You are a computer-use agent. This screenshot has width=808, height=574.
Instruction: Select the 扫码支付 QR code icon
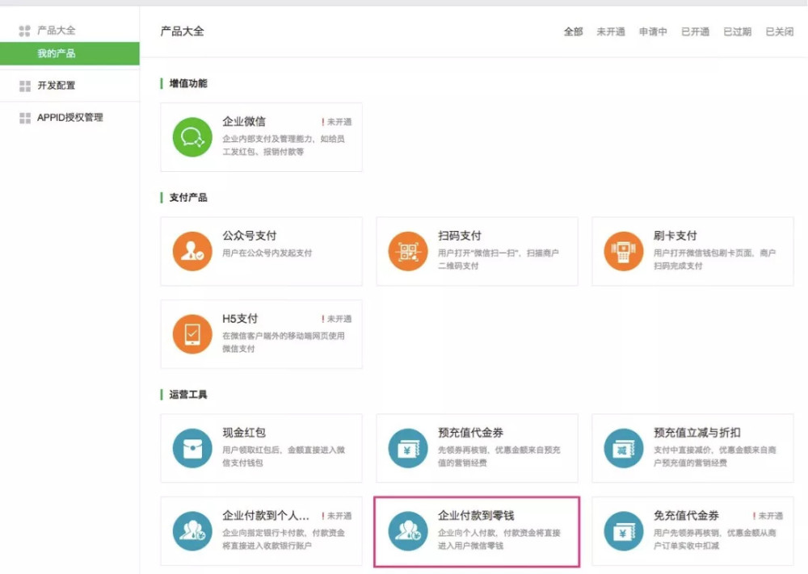click(x=407, y=251)
